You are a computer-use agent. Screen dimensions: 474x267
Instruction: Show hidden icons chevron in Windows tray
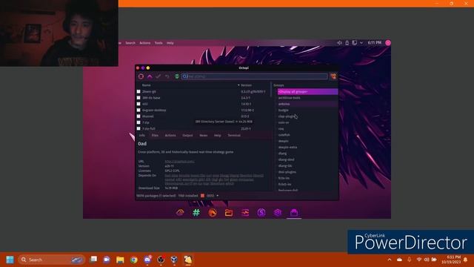coord(390,260)
